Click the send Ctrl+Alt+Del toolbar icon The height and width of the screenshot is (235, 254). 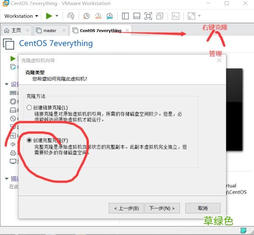(71, 16)
